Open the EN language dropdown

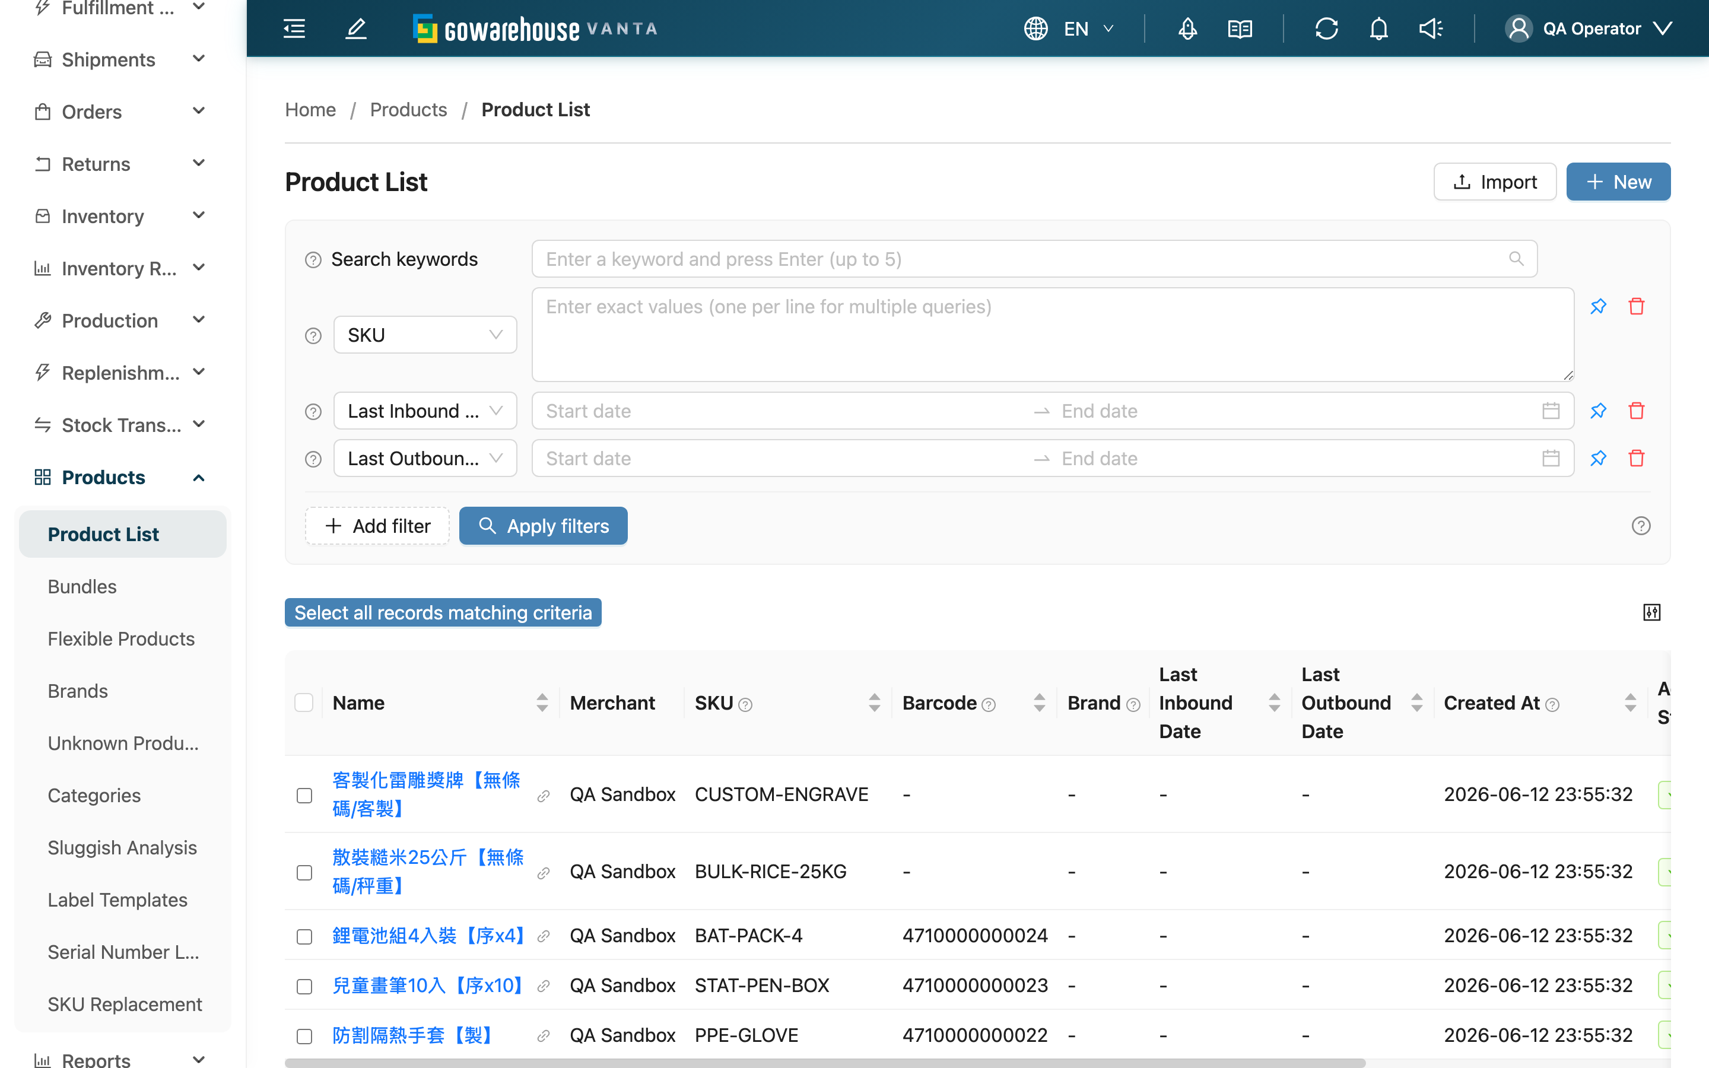(x=1088, y=28)
